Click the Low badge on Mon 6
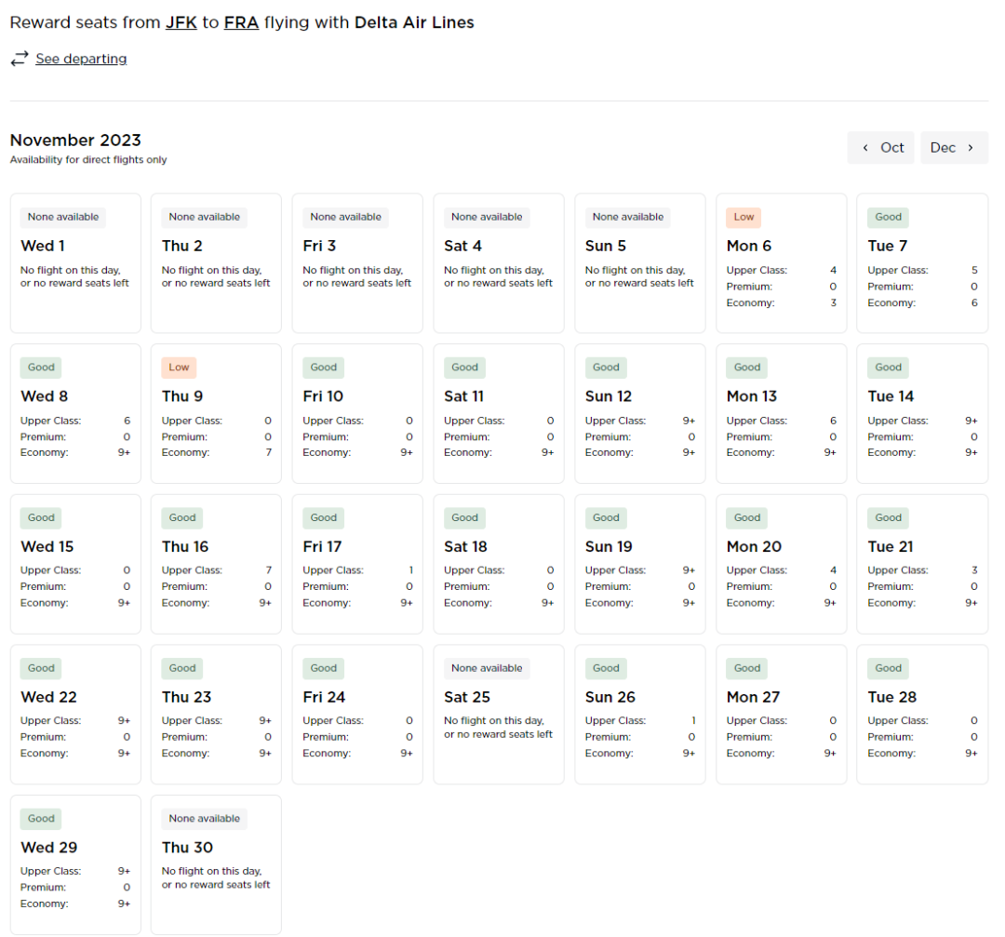Viewport: 1005px width, 937px height. pyautogui.click(x=744, y=217)
